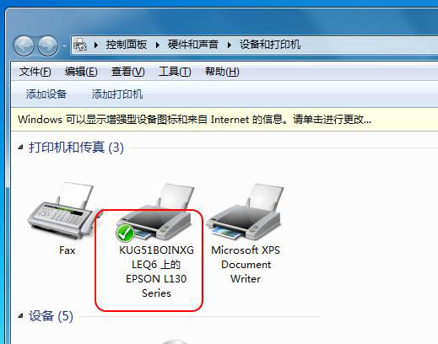Click the printer icon in address bar
This screenshot has height=344, width=438.
coord(80,45)
